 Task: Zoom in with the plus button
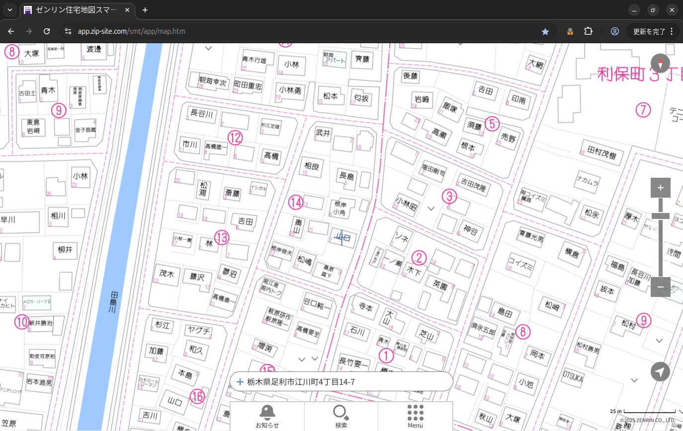[661, 188]
